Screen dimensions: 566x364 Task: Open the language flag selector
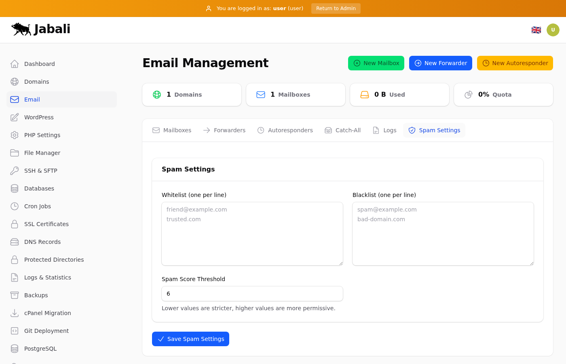click(536, 30)
